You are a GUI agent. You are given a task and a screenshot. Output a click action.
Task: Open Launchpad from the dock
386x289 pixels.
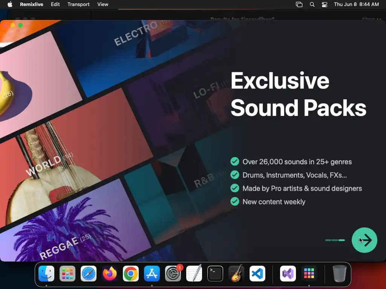point(67,274)
